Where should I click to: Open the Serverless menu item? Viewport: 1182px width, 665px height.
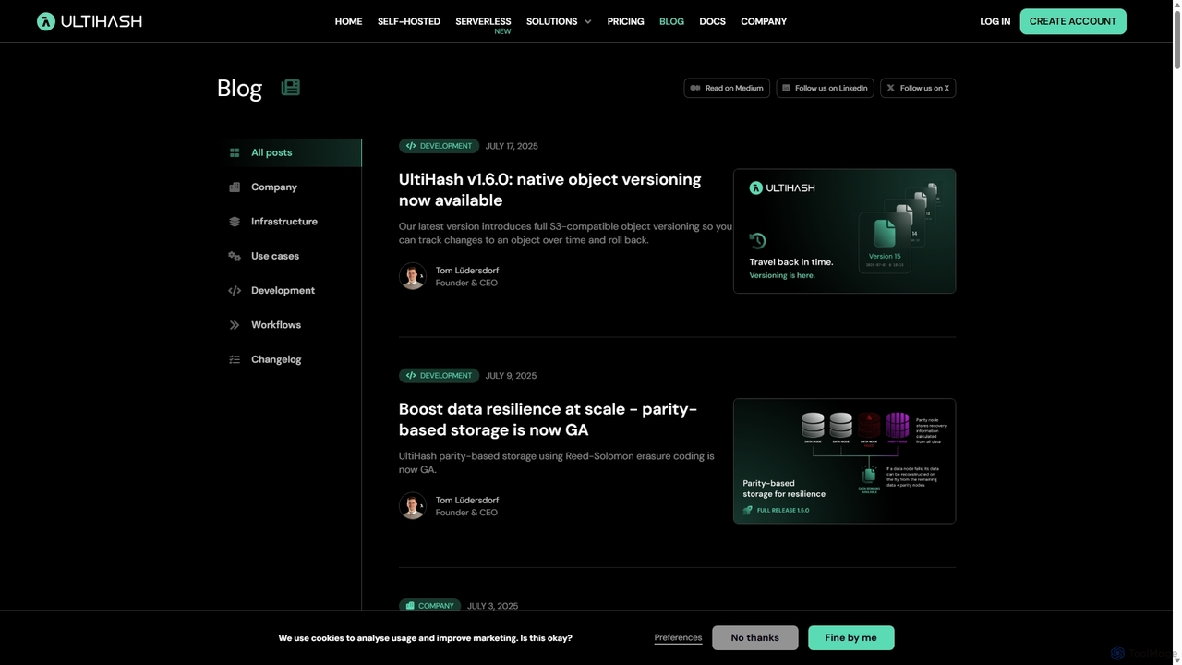[x=483, y=21]
